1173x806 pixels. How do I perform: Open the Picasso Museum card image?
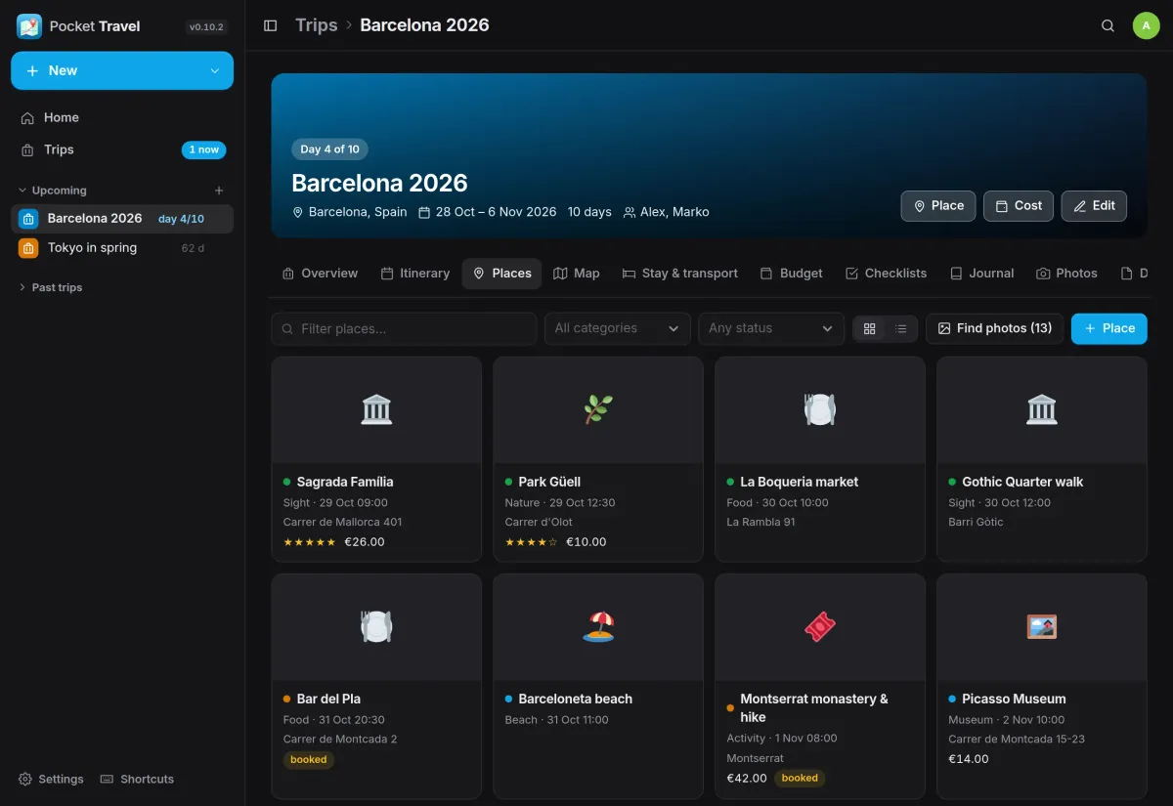[1042, 627]
